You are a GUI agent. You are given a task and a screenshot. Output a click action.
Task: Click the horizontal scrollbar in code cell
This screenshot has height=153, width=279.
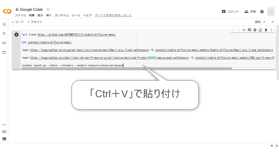pos(127,68)
